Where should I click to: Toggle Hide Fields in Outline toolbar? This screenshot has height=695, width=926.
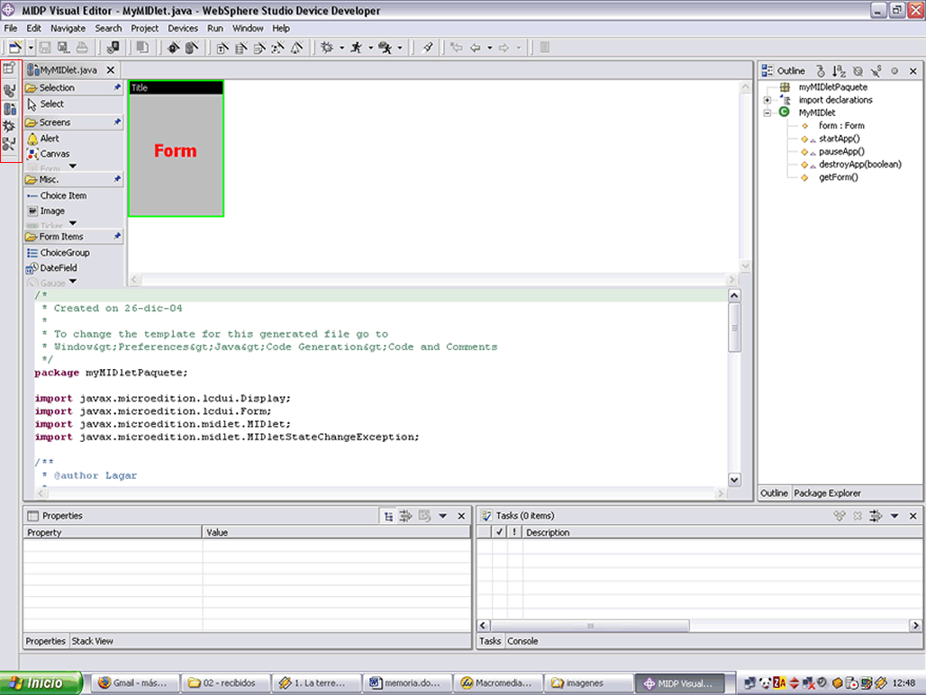[x=858, y=71]
